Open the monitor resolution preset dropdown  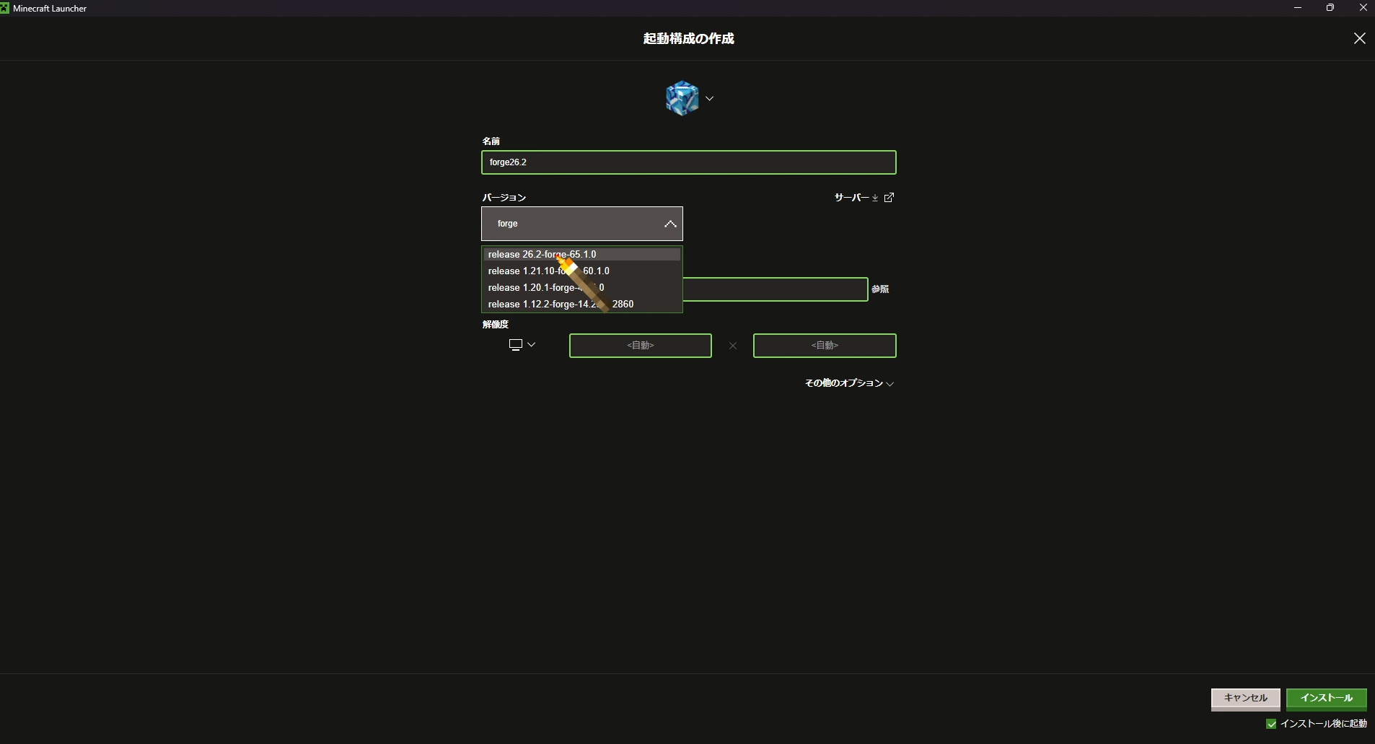coord(522,345)
